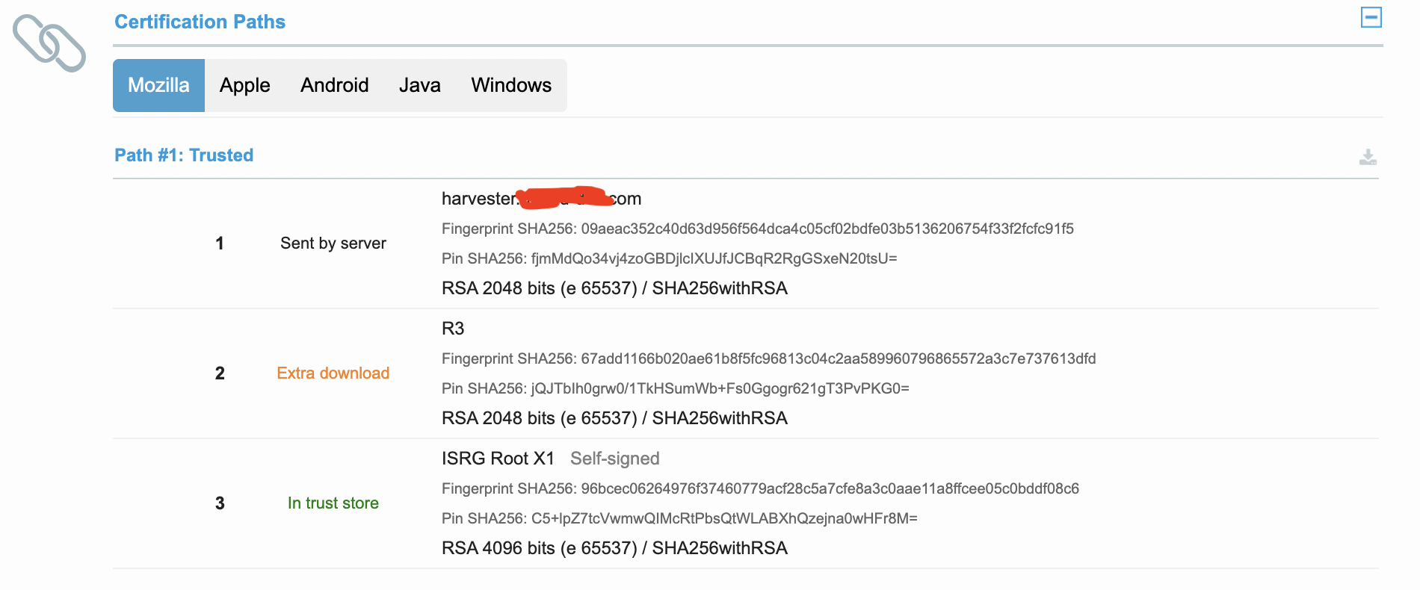
Task: Click the Sent by server label
Action: (333, 243)
